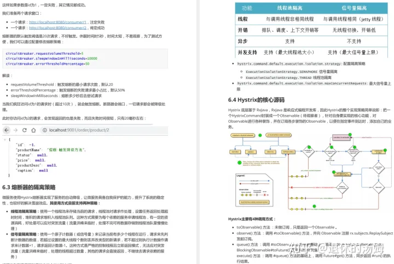Click the bold 线程池隔离策略 bullet title
The image size is (394, 264).
click(24, 211)
